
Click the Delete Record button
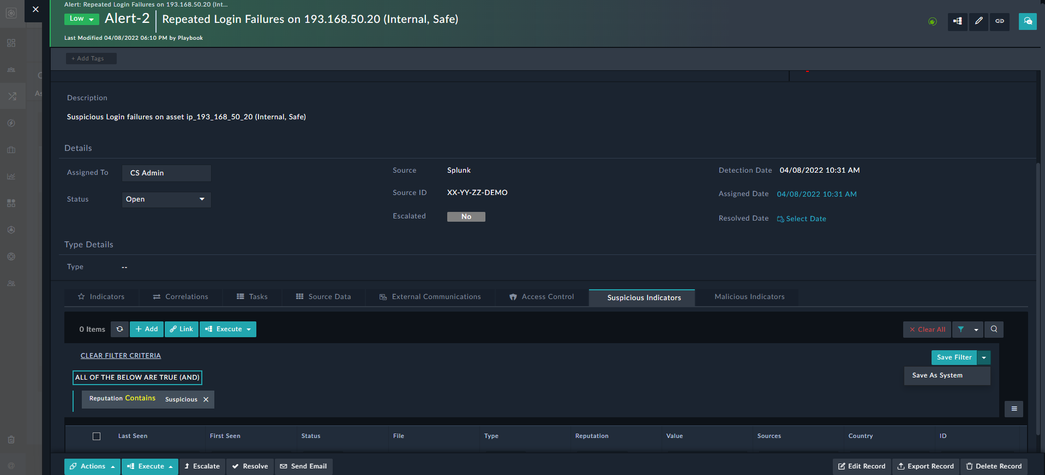pyautogui.click(x=994, y=466)
